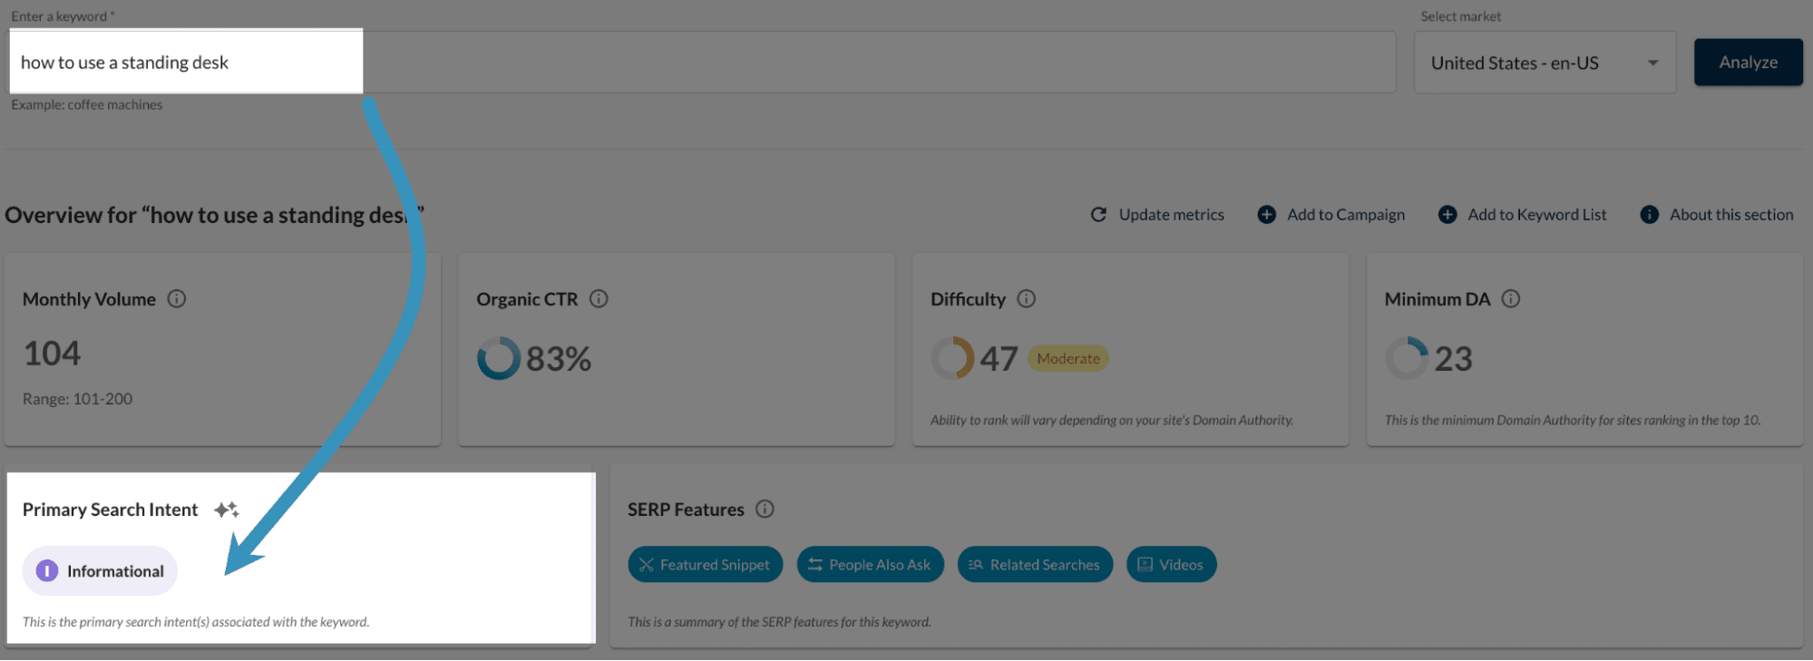Select the Featured Snippet tag

pos(705,565)
